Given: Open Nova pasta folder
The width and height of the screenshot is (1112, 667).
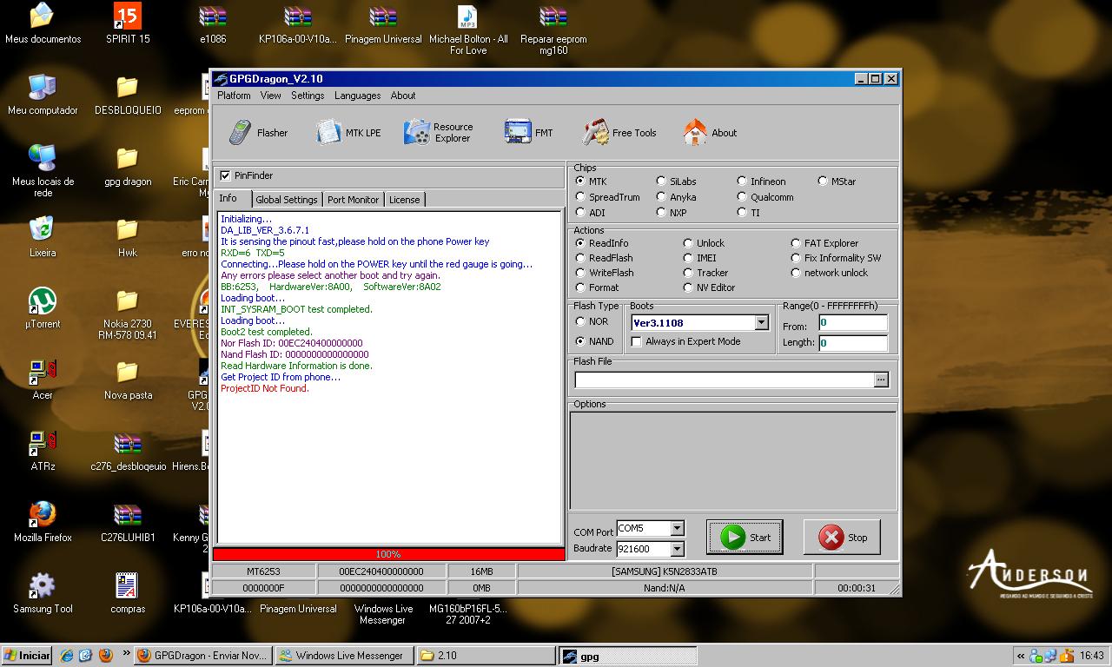Looking at the screenshot, I should pyautogui.click(x=128, y=380).
